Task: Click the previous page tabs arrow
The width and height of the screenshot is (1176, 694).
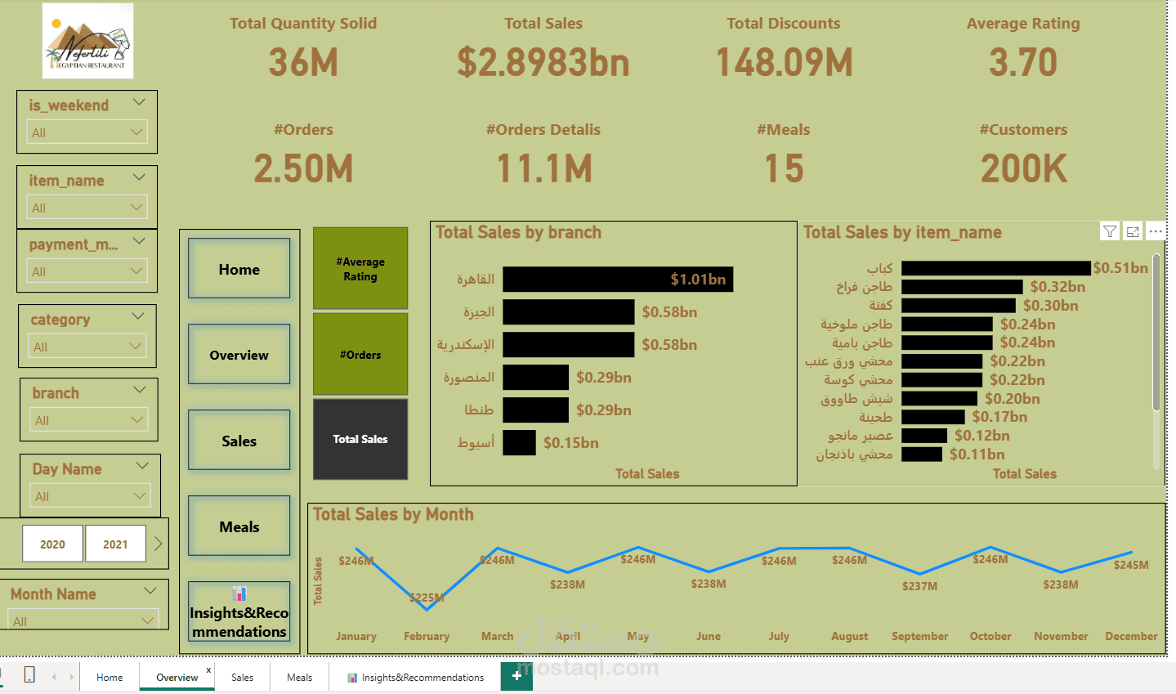Action: (x=55, y=677)
